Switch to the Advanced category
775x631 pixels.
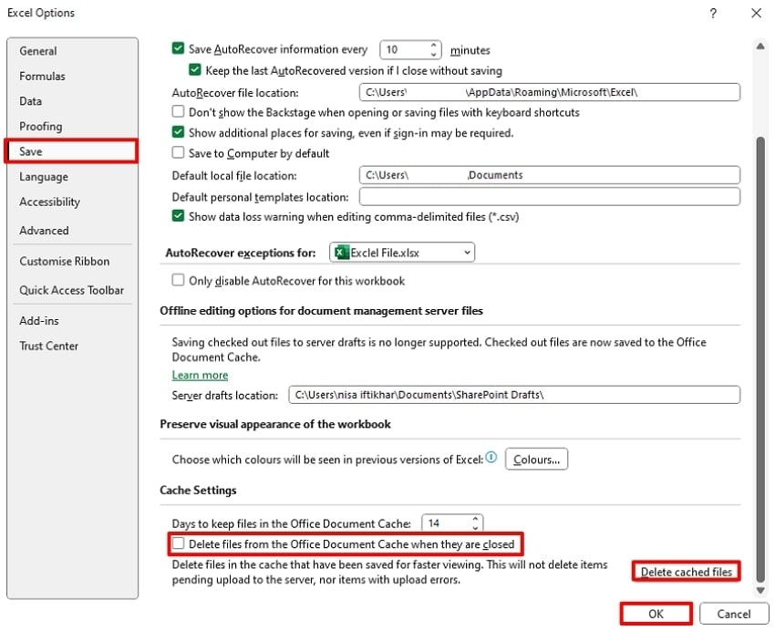(x=44, y=231)
